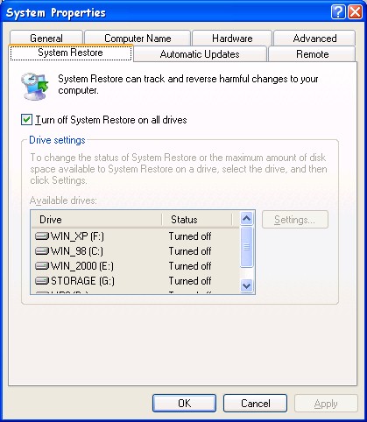Click the Turned off status for WIN_2000

190,265
